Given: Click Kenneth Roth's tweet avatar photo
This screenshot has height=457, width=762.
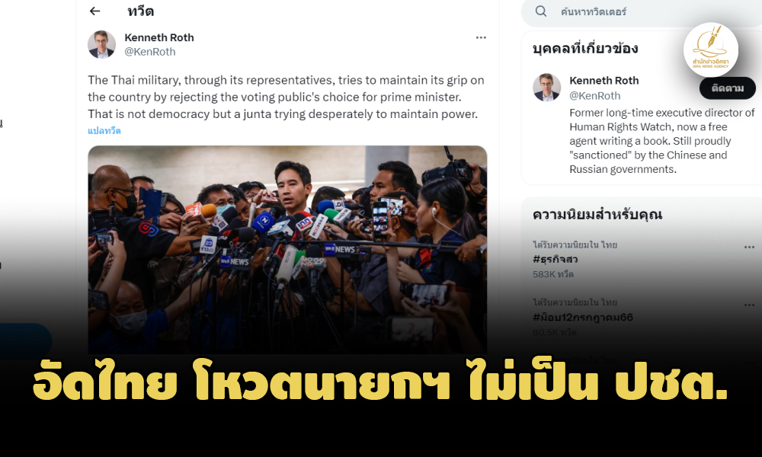Looking at the screenshot, I should tap(101, 44).
